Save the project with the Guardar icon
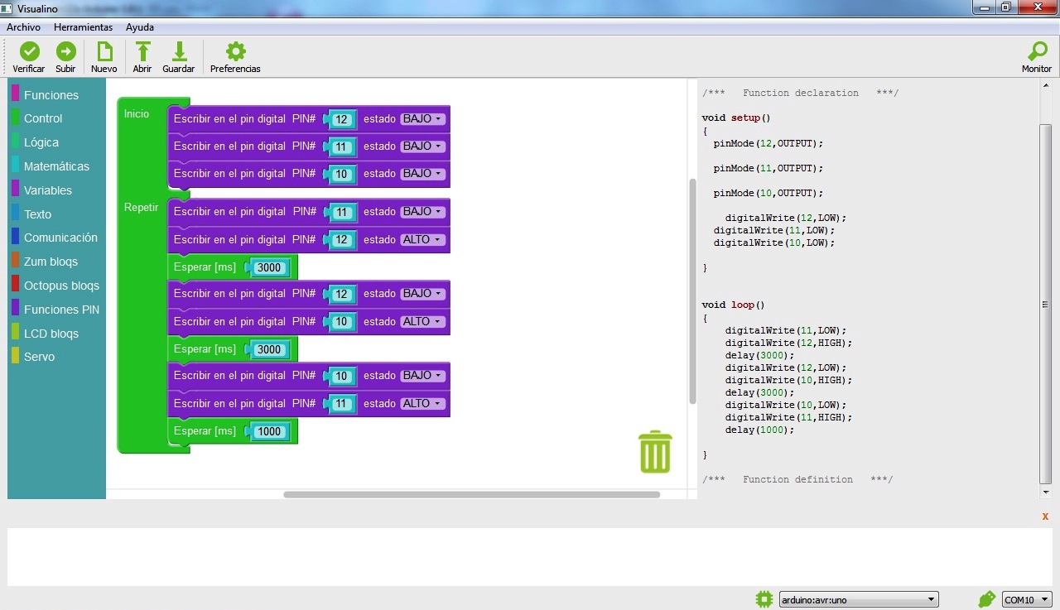Screen dimensions: 1060x610 tap(178, 52)
